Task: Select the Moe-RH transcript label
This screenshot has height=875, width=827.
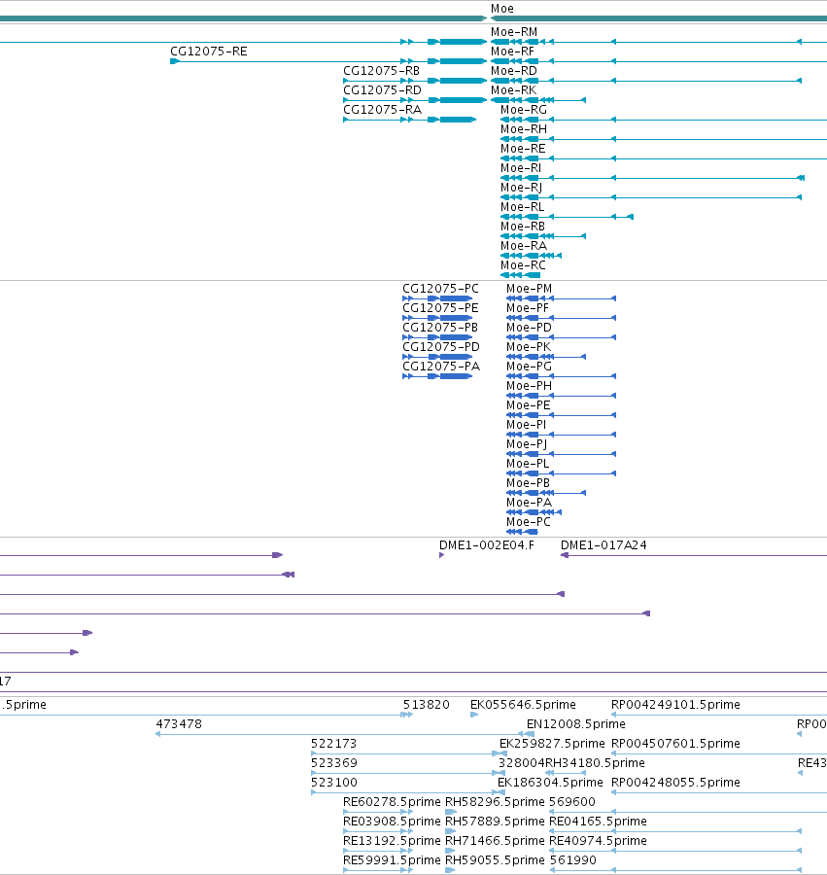Action: [524, 129]
